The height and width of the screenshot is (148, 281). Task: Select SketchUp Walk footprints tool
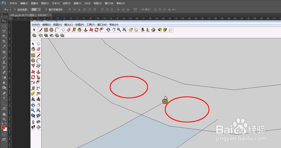33,127
